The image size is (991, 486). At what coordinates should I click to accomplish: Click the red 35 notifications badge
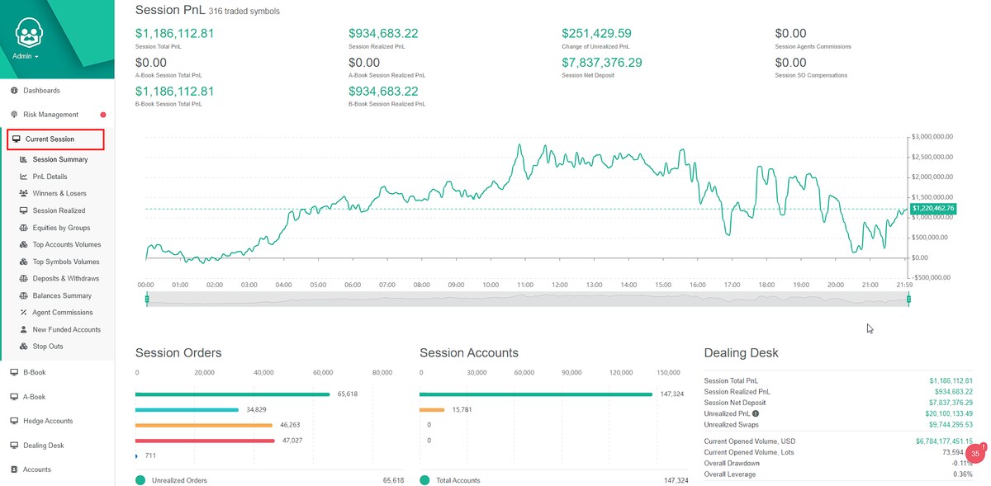[975, 453]
